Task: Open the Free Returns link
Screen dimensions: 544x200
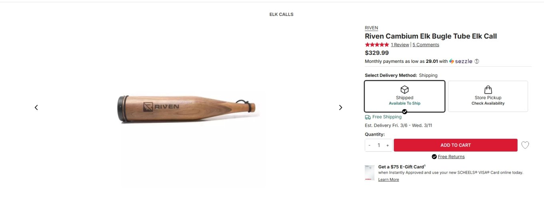Action: tap(451, 157)
